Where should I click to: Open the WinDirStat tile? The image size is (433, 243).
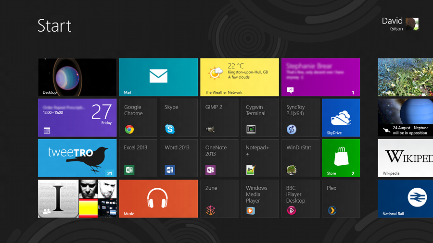tap(300, 158)
